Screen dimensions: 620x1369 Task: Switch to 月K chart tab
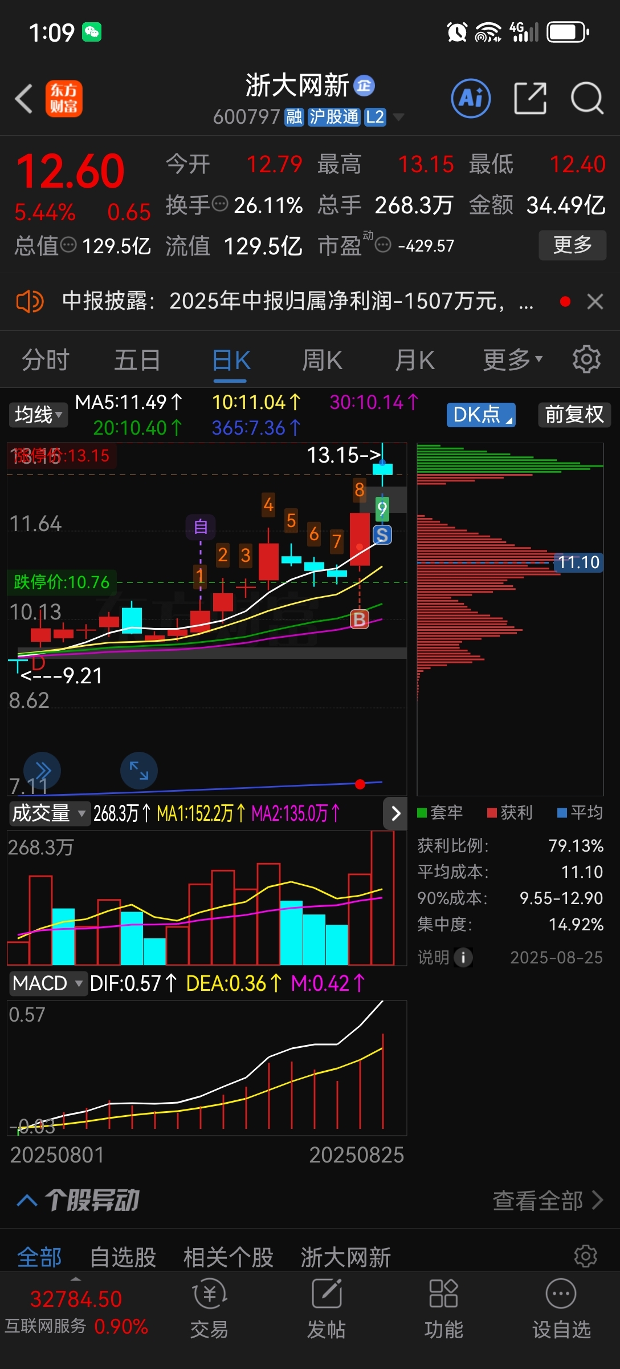415,361
